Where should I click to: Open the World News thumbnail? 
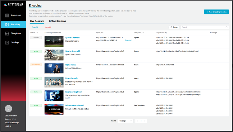tap(54, 68)
